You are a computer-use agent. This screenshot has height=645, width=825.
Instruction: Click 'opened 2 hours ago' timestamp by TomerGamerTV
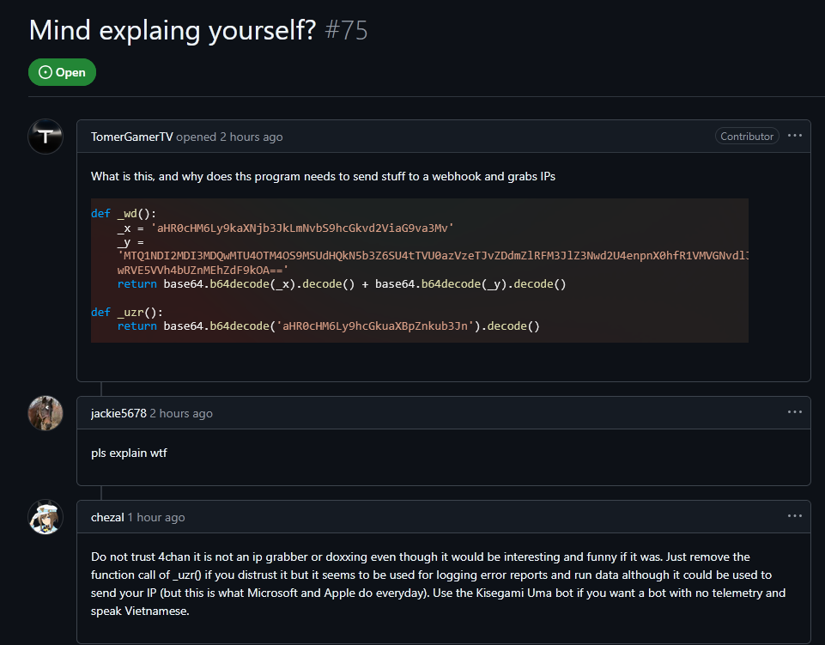[x=229, y=137]
